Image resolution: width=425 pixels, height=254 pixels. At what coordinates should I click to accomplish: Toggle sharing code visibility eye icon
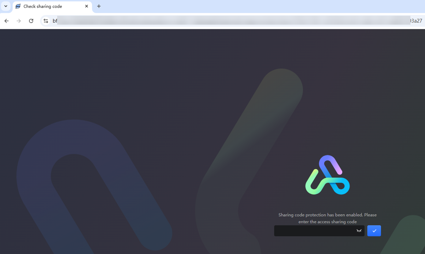(x=359, y=231)
